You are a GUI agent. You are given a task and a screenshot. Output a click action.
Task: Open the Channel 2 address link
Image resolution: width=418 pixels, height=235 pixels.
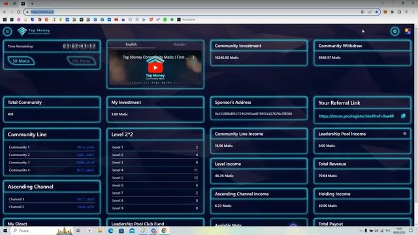click(x=86, y=207)
